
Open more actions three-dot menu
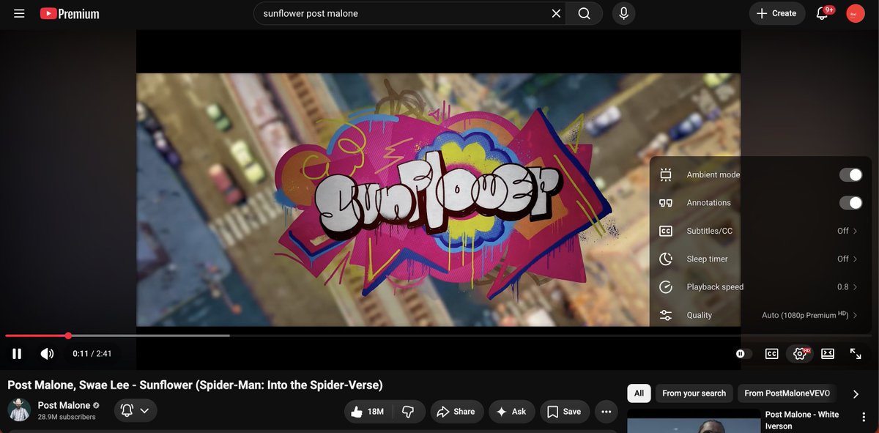coord(606,412)
